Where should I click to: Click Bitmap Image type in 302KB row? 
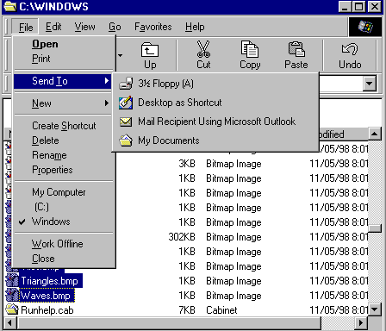[233, 237]
